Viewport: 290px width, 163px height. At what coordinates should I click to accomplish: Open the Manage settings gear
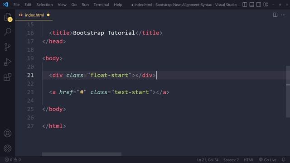8,149
